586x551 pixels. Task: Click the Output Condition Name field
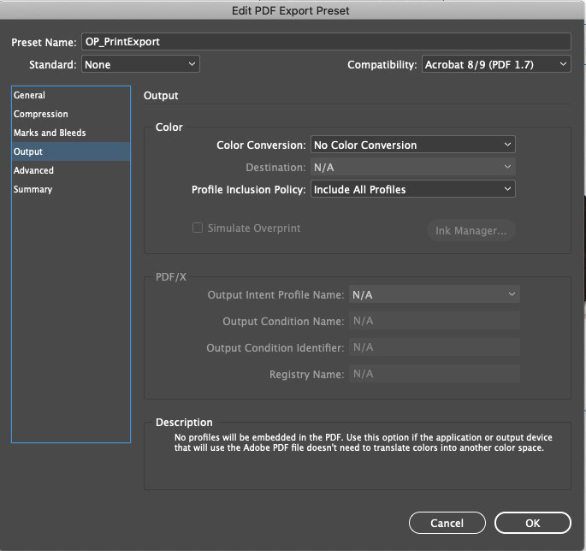coord(435,321)
